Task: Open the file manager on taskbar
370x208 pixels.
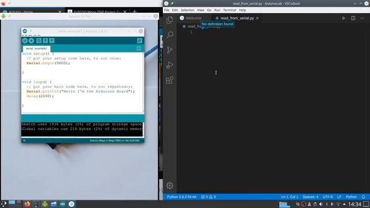Action: 54,204
